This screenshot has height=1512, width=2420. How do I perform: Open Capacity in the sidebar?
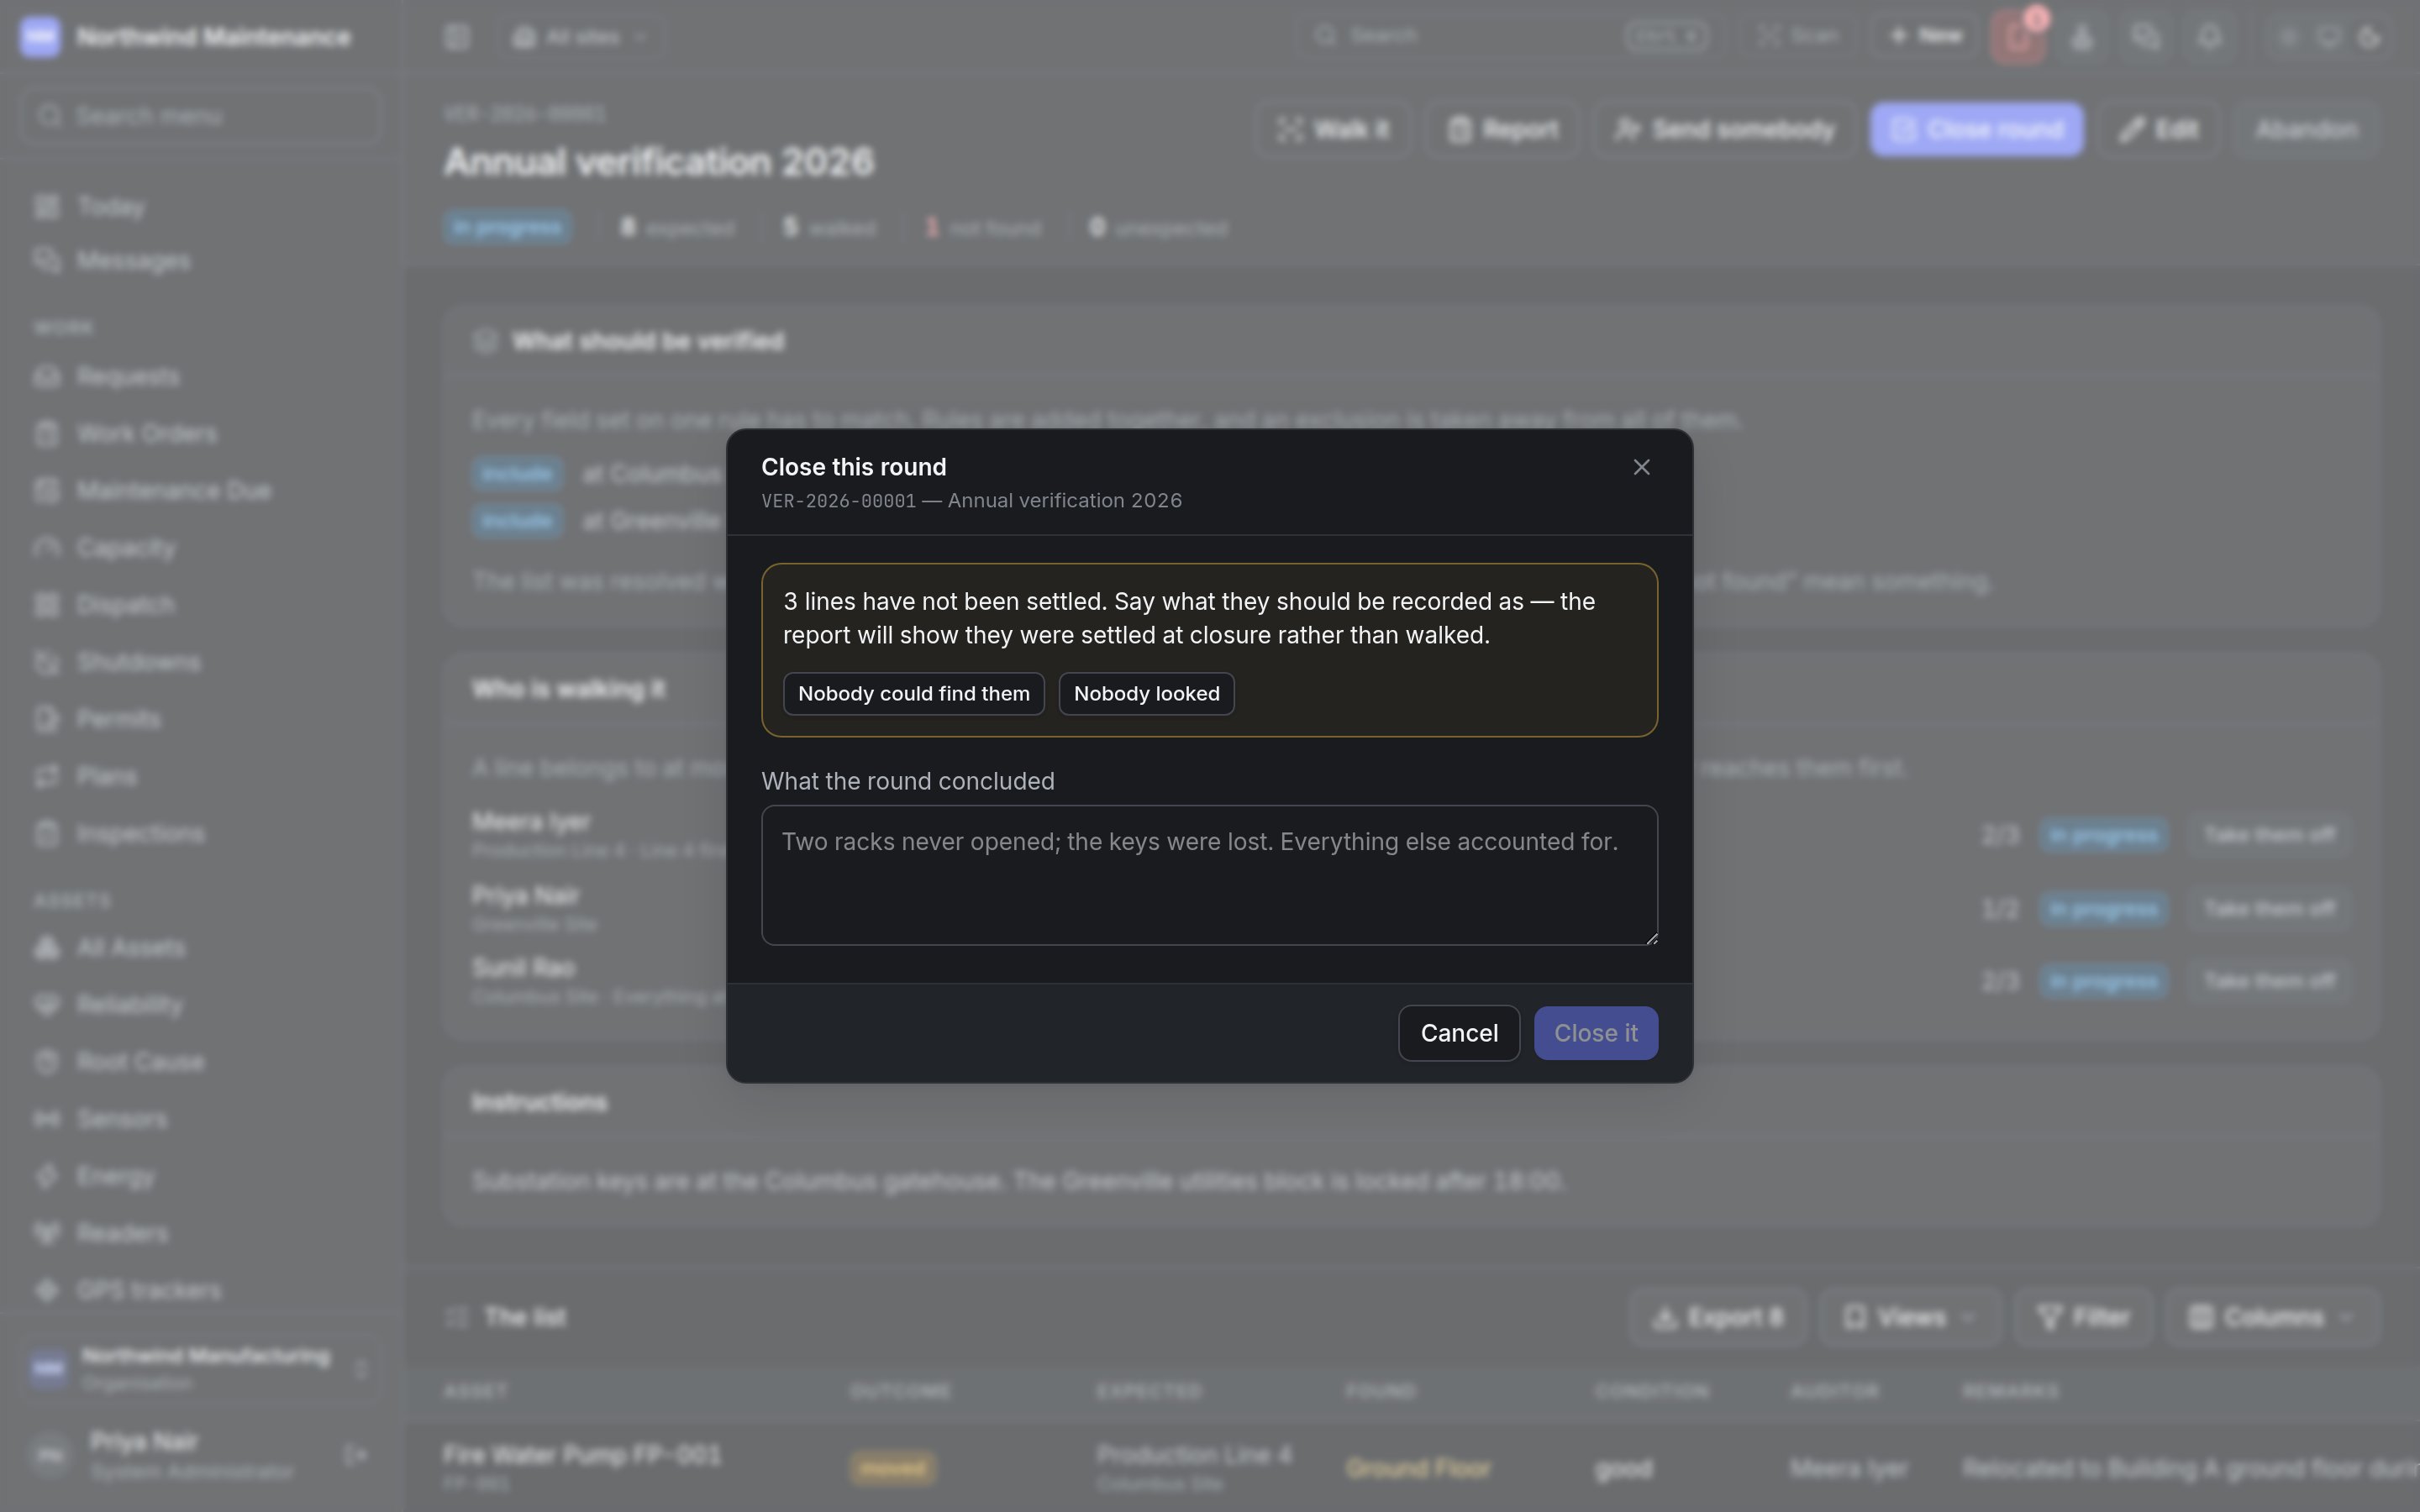[x=200, y=548]
